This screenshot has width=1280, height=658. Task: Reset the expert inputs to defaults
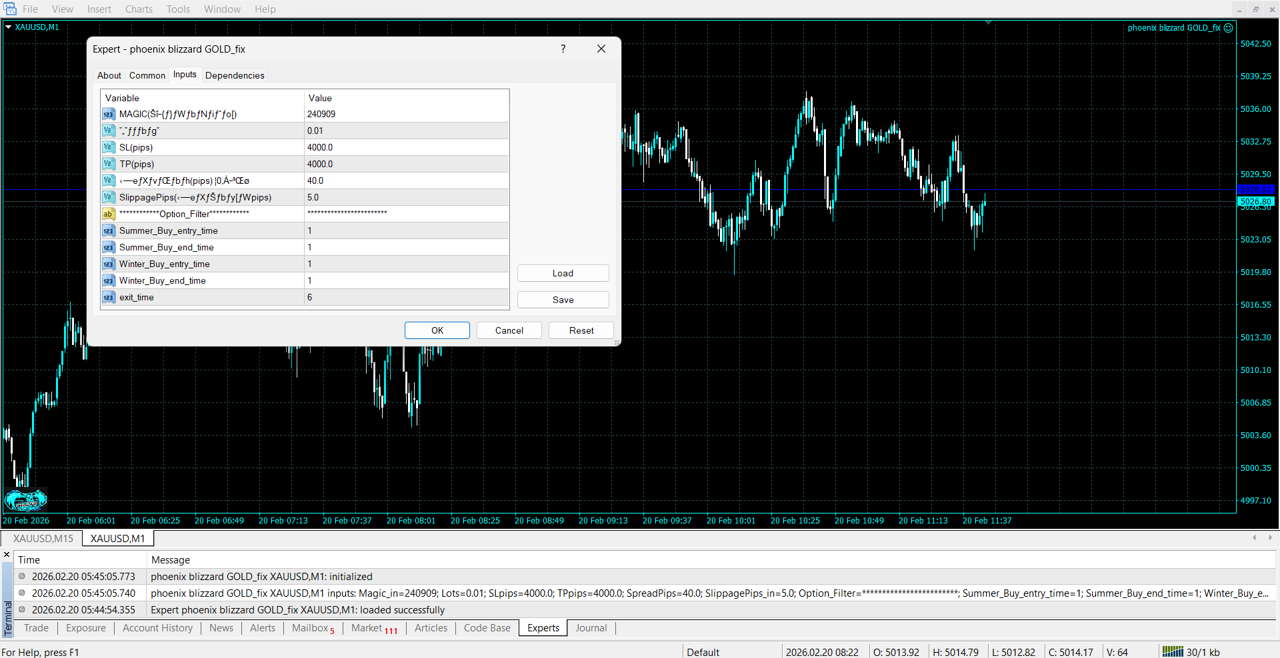pyautogui.click(x=581, y=331)
